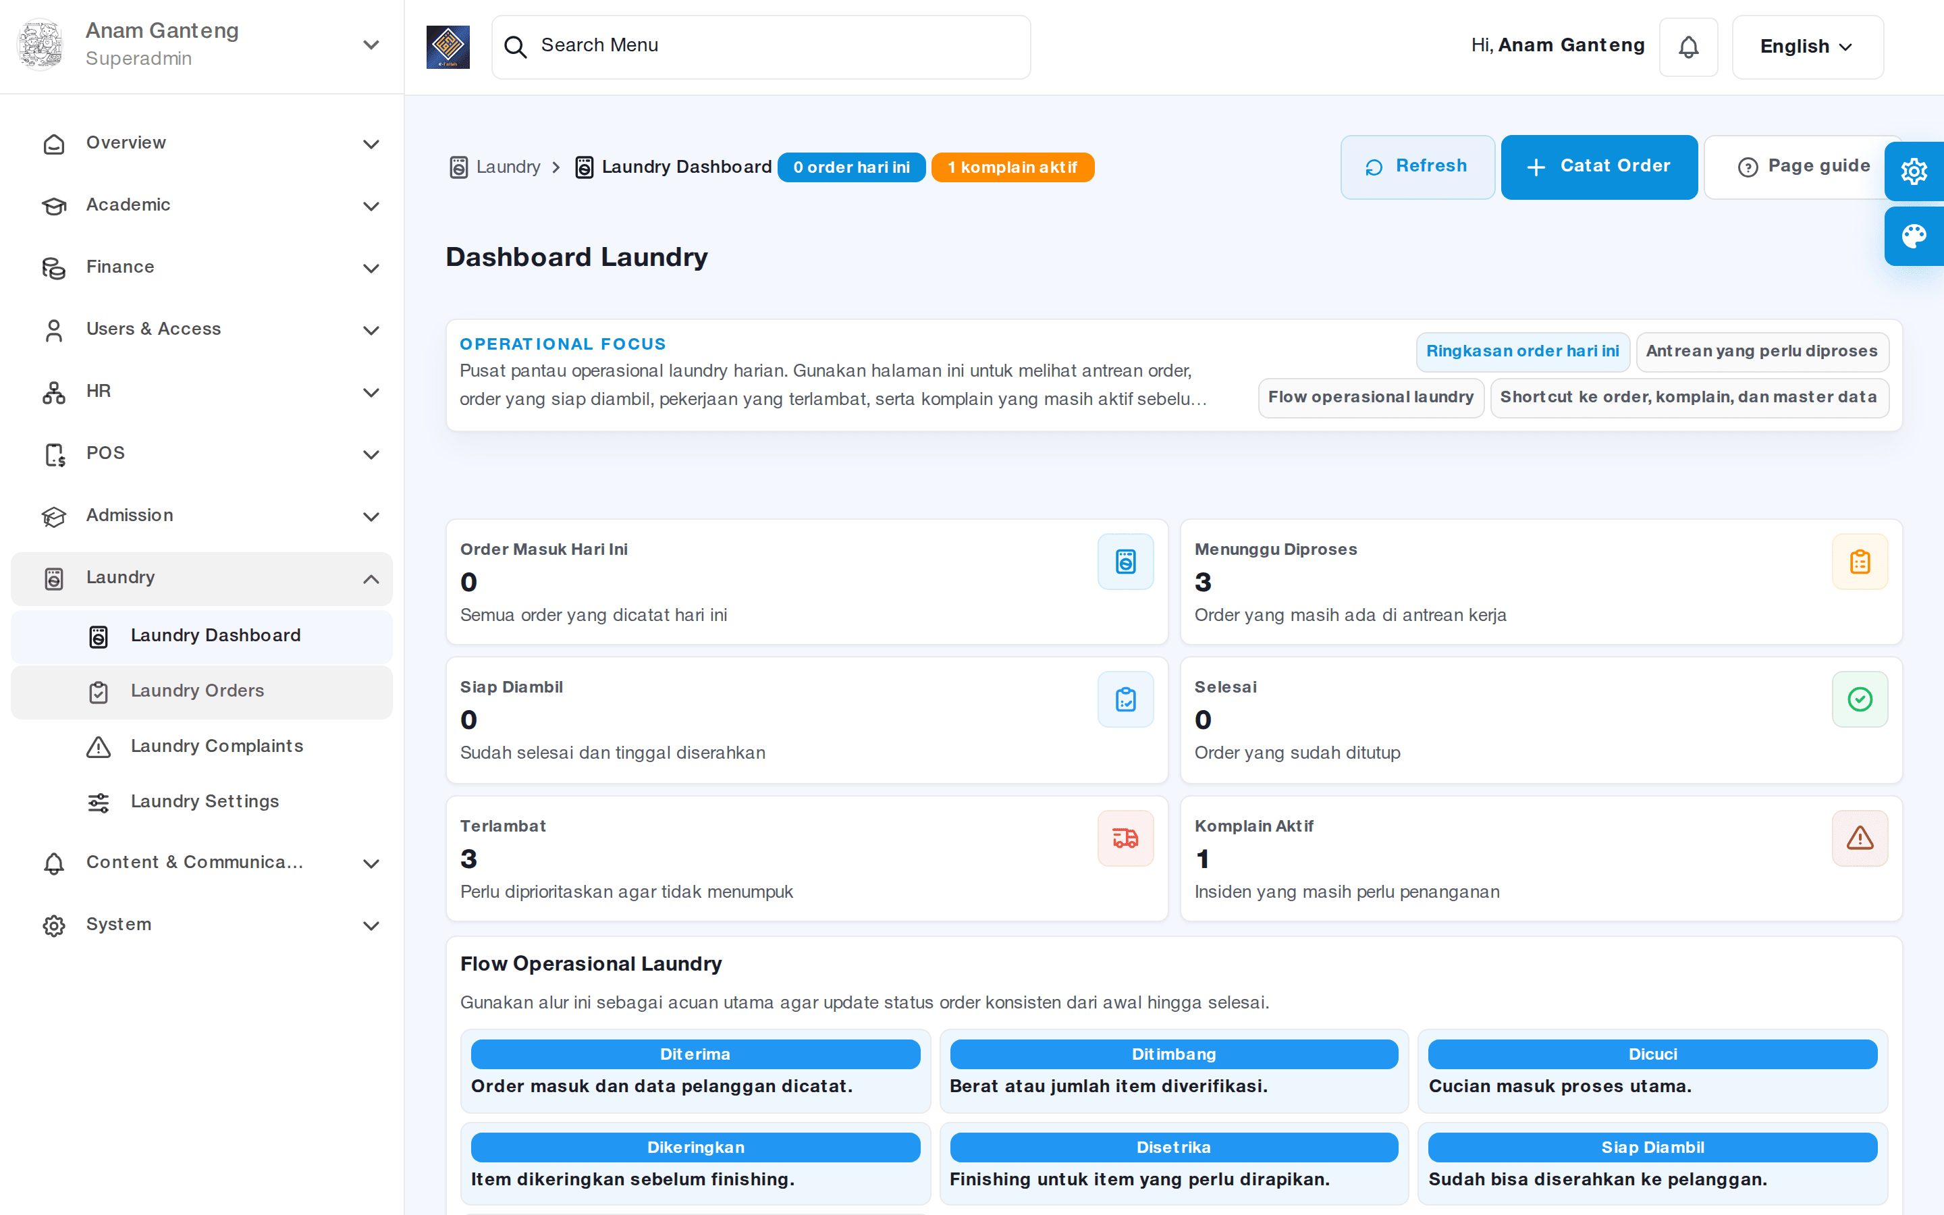Screen dimensions: 1944x1215
Task: Click the school logo beside search
Action: [x=448, y=47]
